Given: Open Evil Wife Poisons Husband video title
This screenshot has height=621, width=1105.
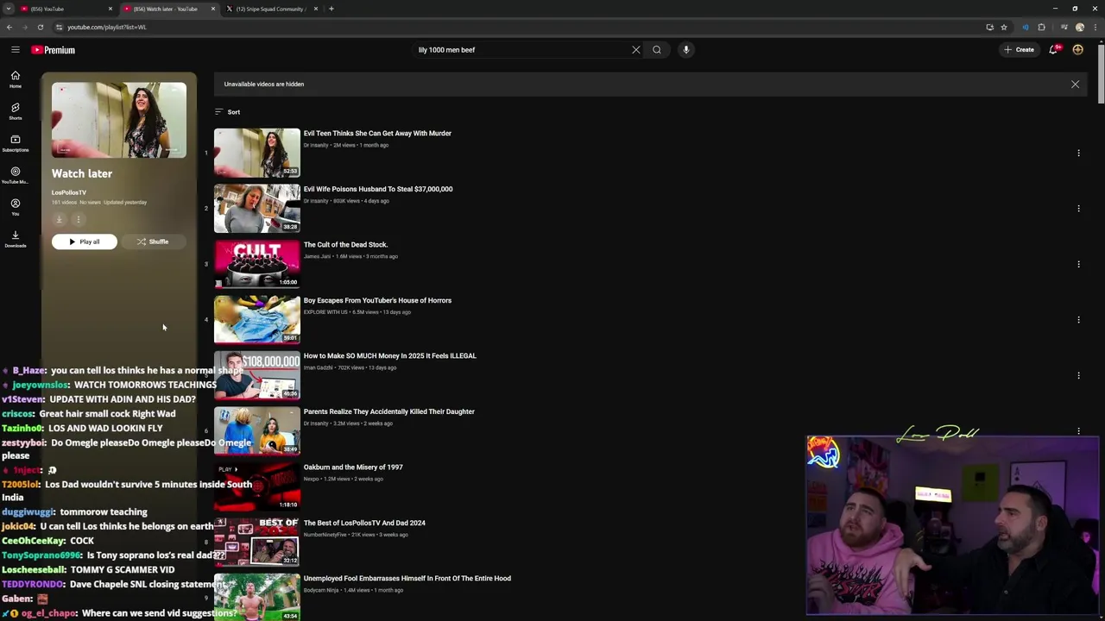Looking at the screenshot, I should [378, 189].
